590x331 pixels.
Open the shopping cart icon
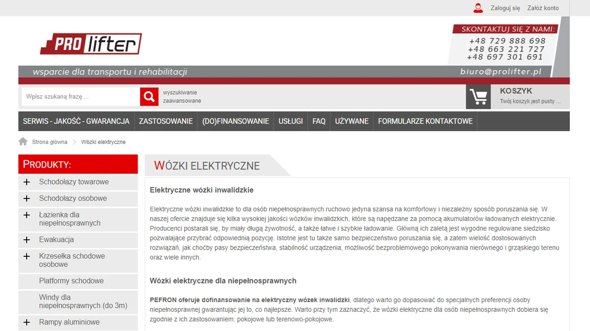coord(478,97)
